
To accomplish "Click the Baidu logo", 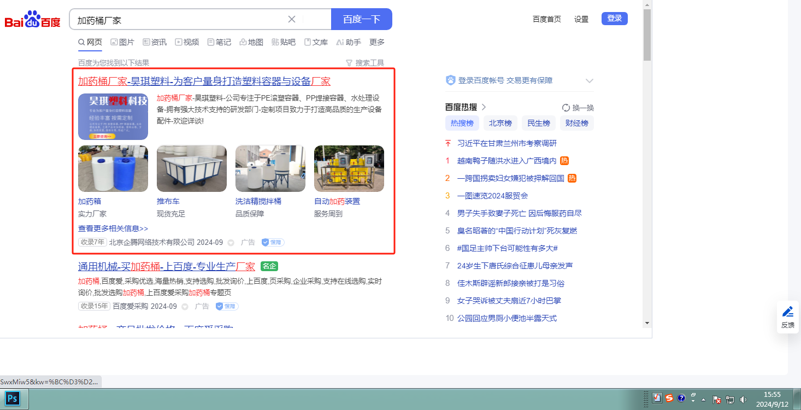I will click(33, 20).
